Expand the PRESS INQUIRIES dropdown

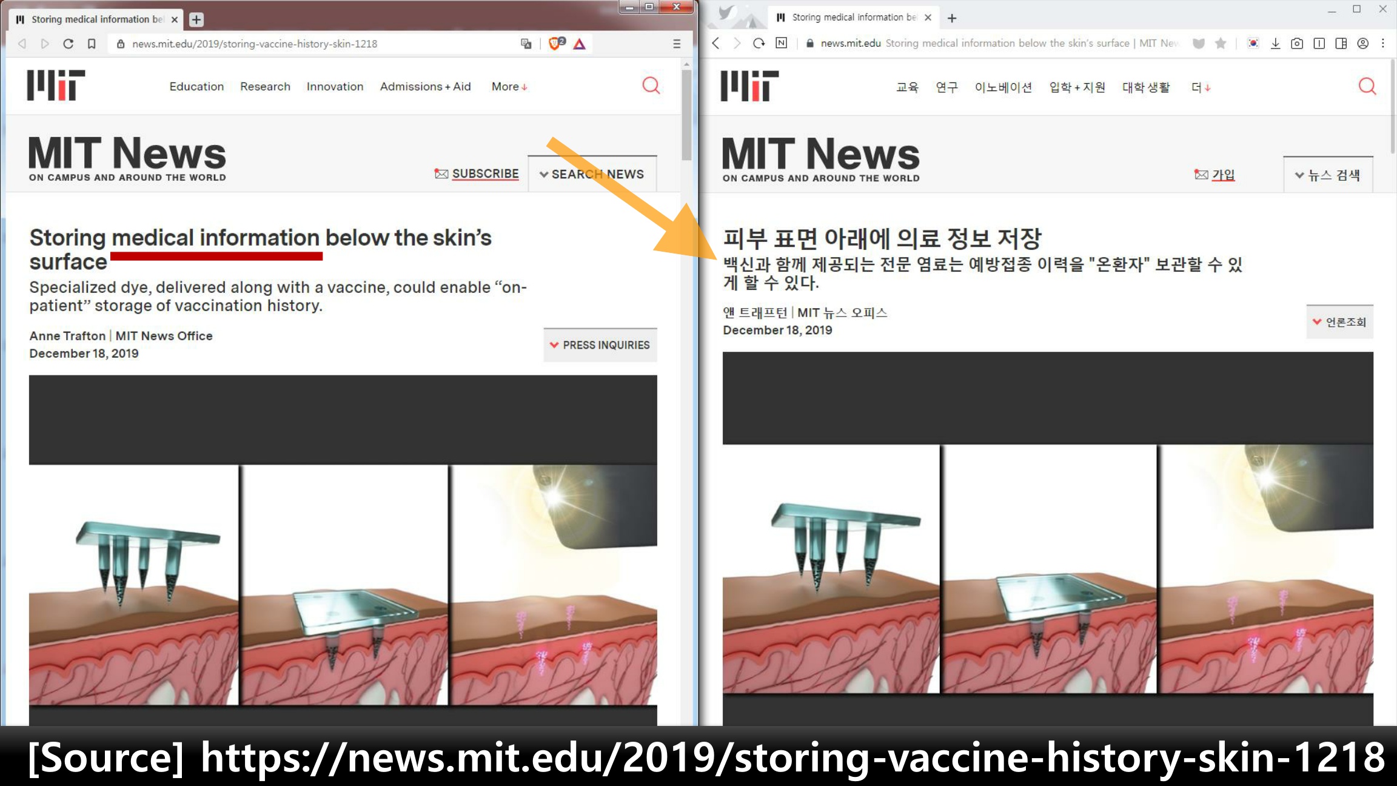tap(600, 344)
